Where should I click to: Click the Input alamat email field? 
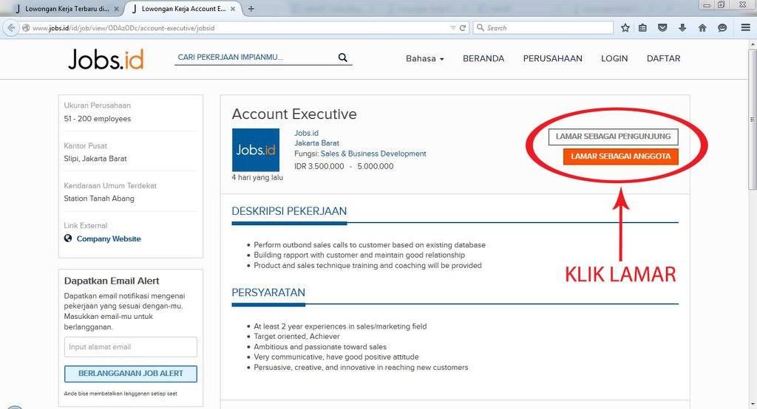(x=130, y=347)
